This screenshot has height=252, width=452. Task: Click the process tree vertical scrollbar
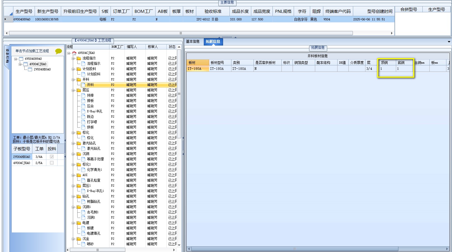tap(179, 94)
